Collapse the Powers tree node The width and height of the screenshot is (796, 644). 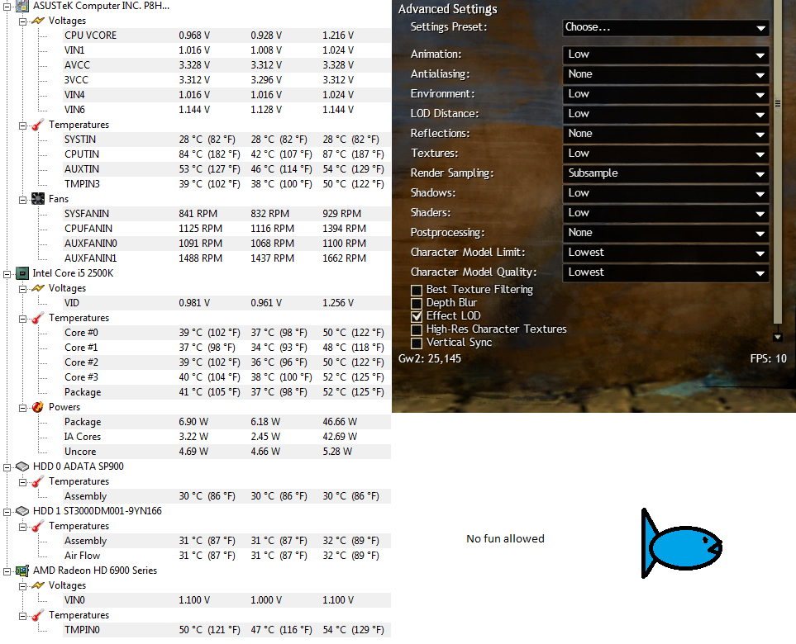22,408
